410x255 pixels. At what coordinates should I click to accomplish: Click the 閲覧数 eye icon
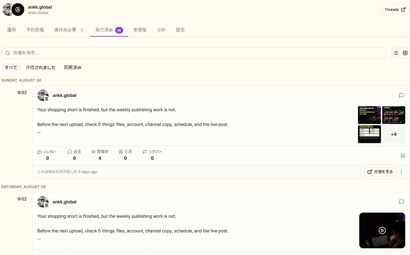pyautogui.click(x=93, y=152)
